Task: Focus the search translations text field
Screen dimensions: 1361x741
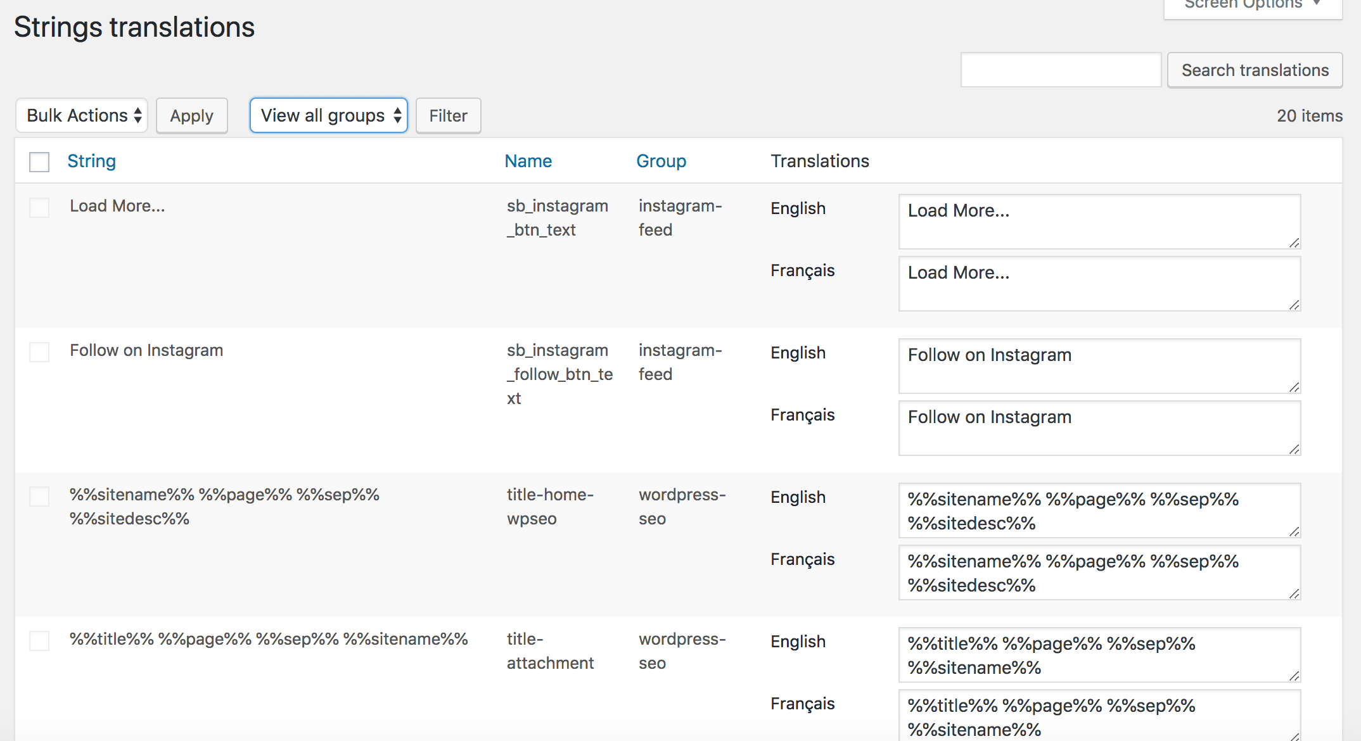Action: coord(1061,70)
